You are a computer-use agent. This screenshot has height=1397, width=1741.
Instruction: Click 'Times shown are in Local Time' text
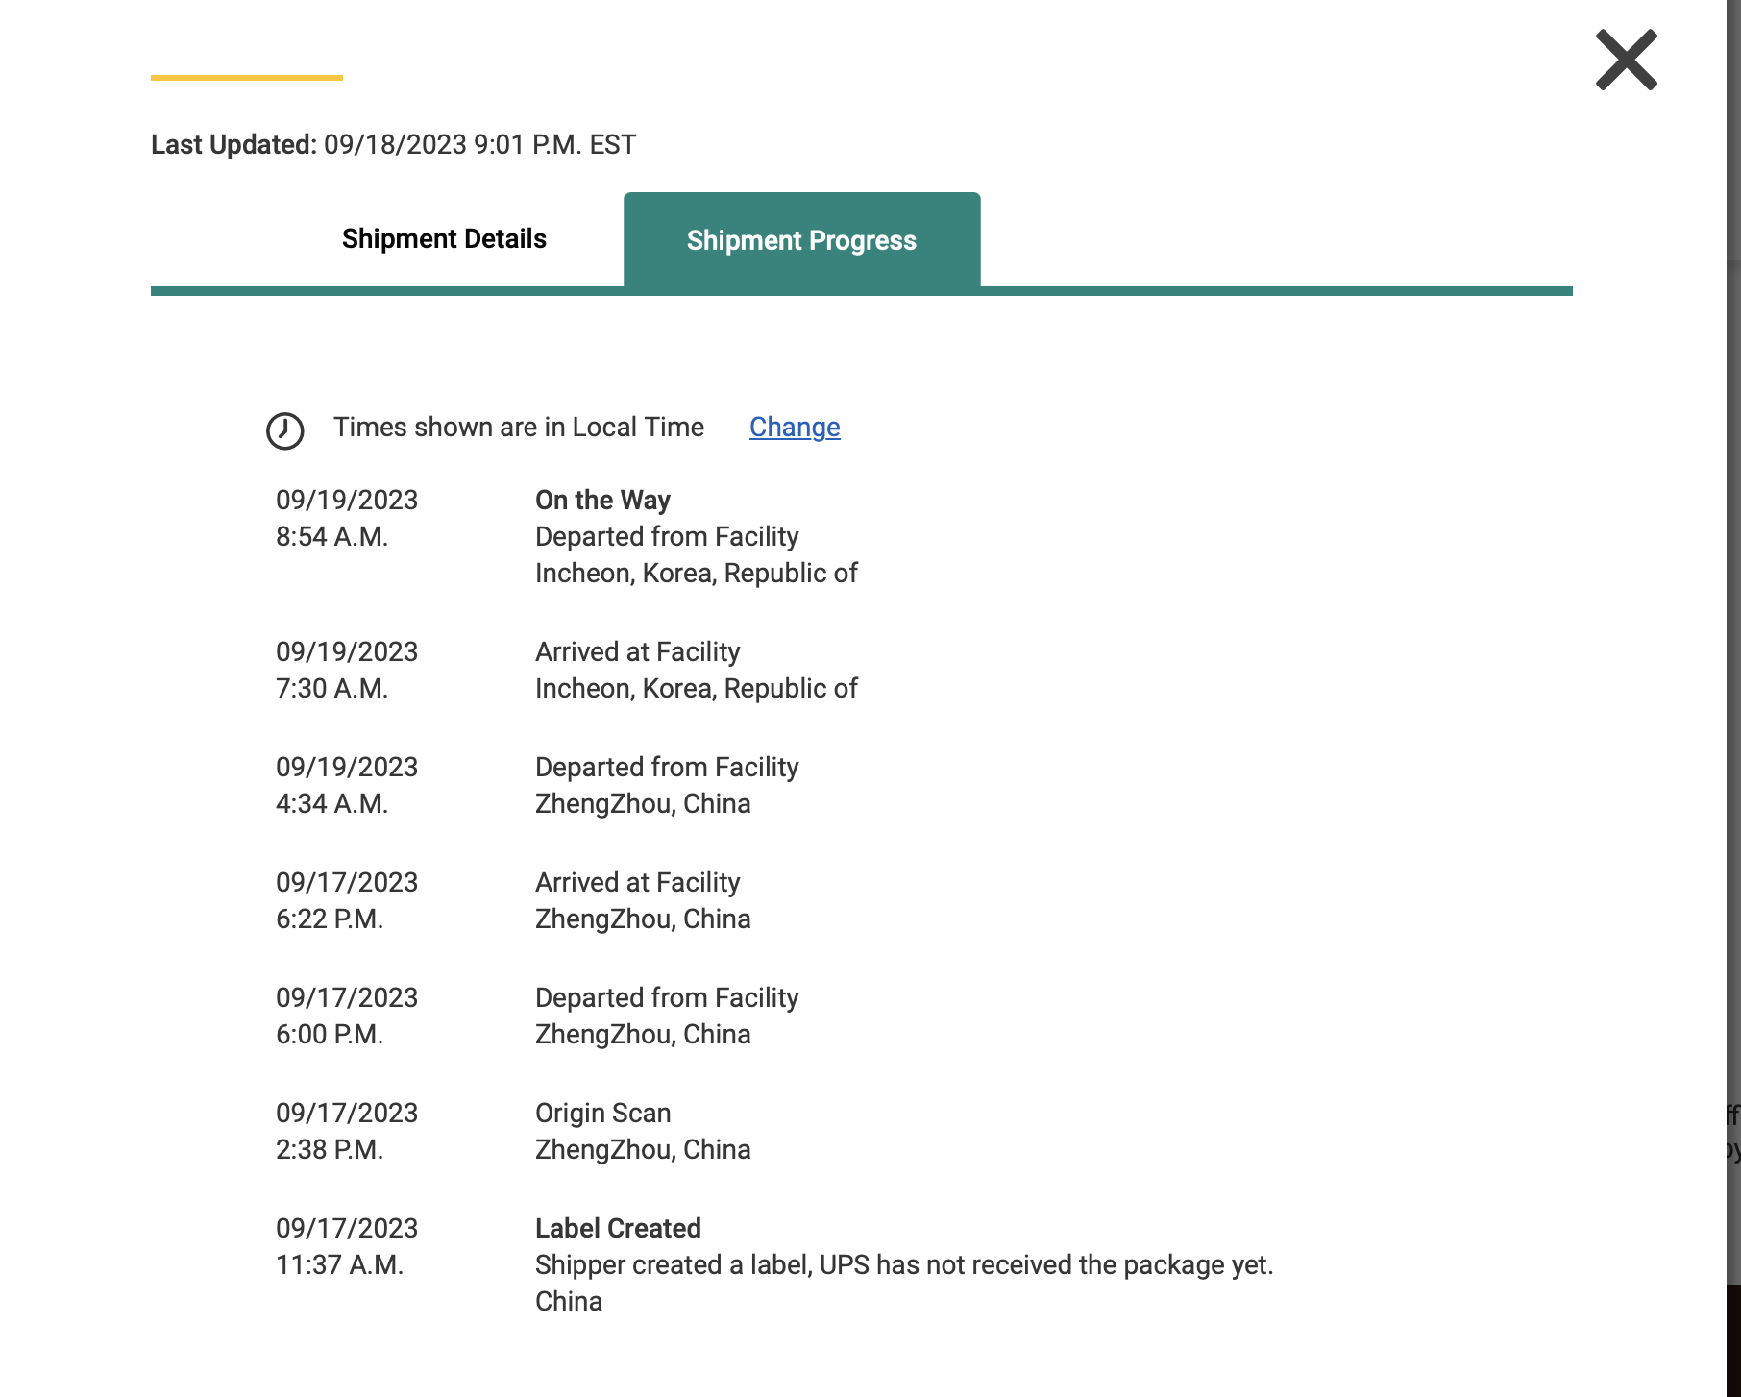518,428
